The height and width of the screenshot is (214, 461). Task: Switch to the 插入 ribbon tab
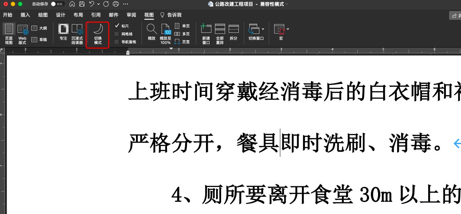(x=25, y=15)
